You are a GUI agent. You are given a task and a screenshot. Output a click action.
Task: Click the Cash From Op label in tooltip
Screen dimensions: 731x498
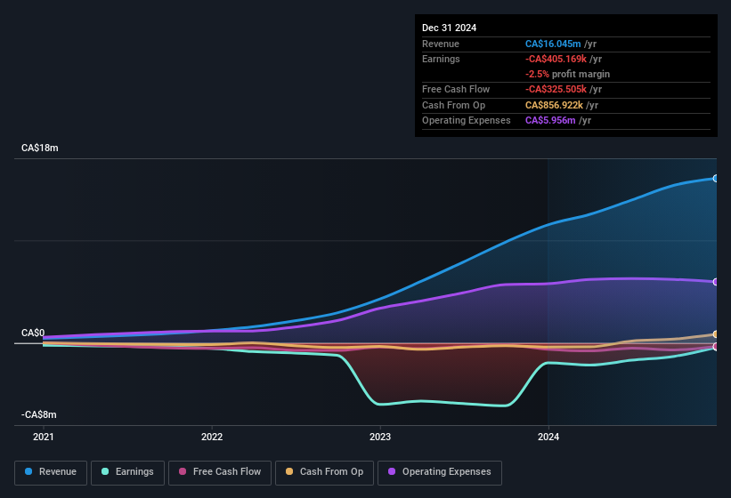[453, 105]
